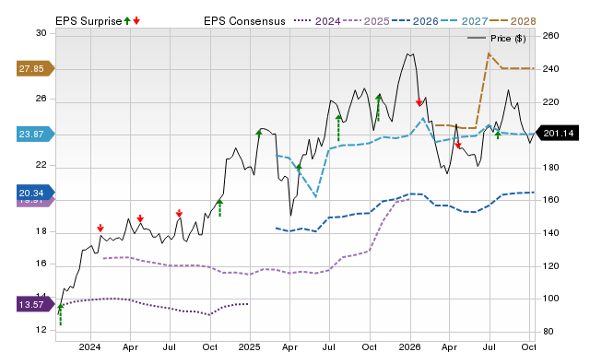Viewport: 590px width, 352px height.
Task: Select the dark blue 20.34 value tag
Action: tap(35, 193)
